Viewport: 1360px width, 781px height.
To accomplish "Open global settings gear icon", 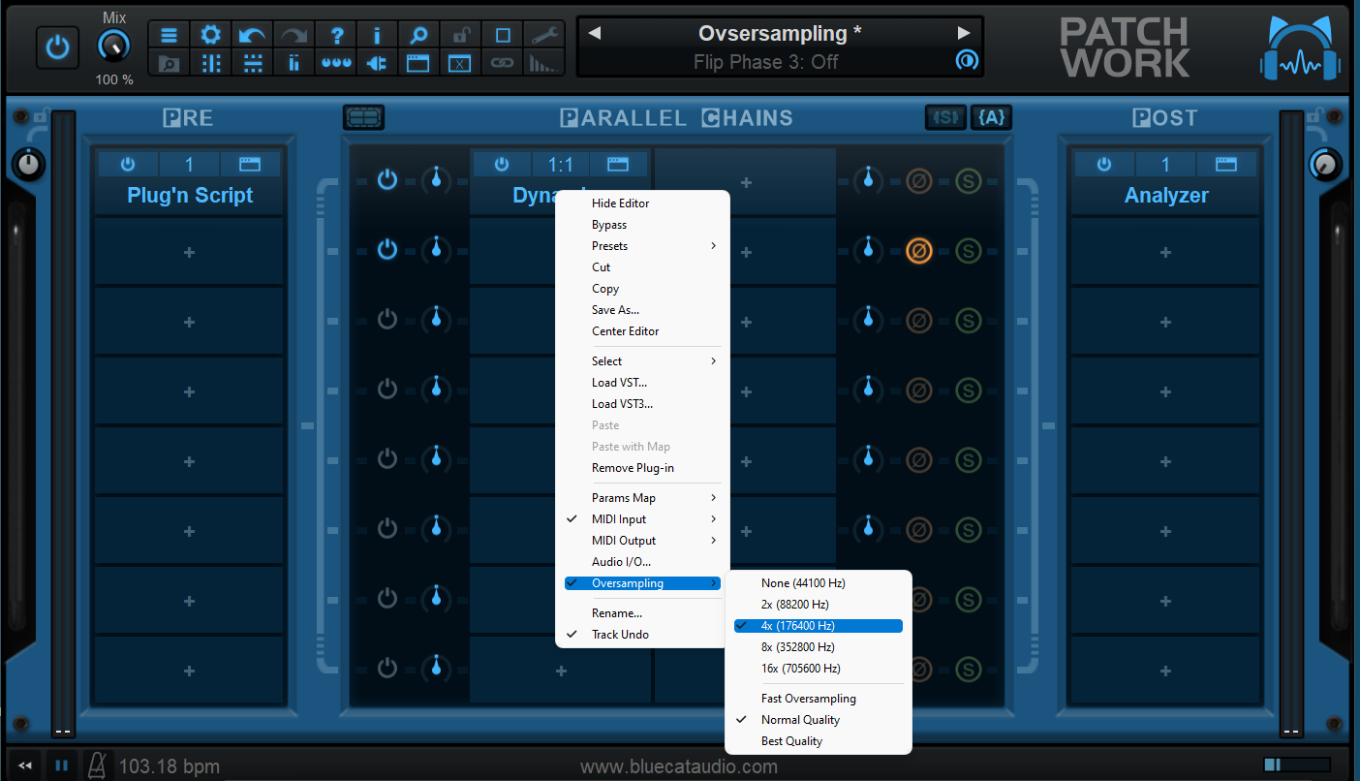I will click(210, 35).
